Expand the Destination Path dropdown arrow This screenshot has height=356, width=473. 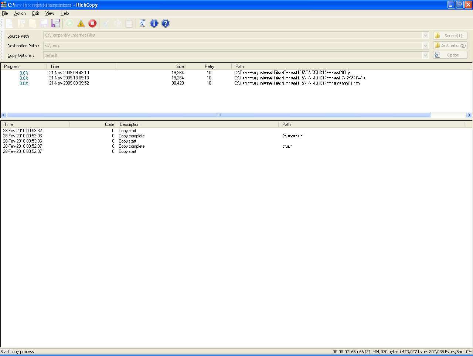tap(425, 45)
